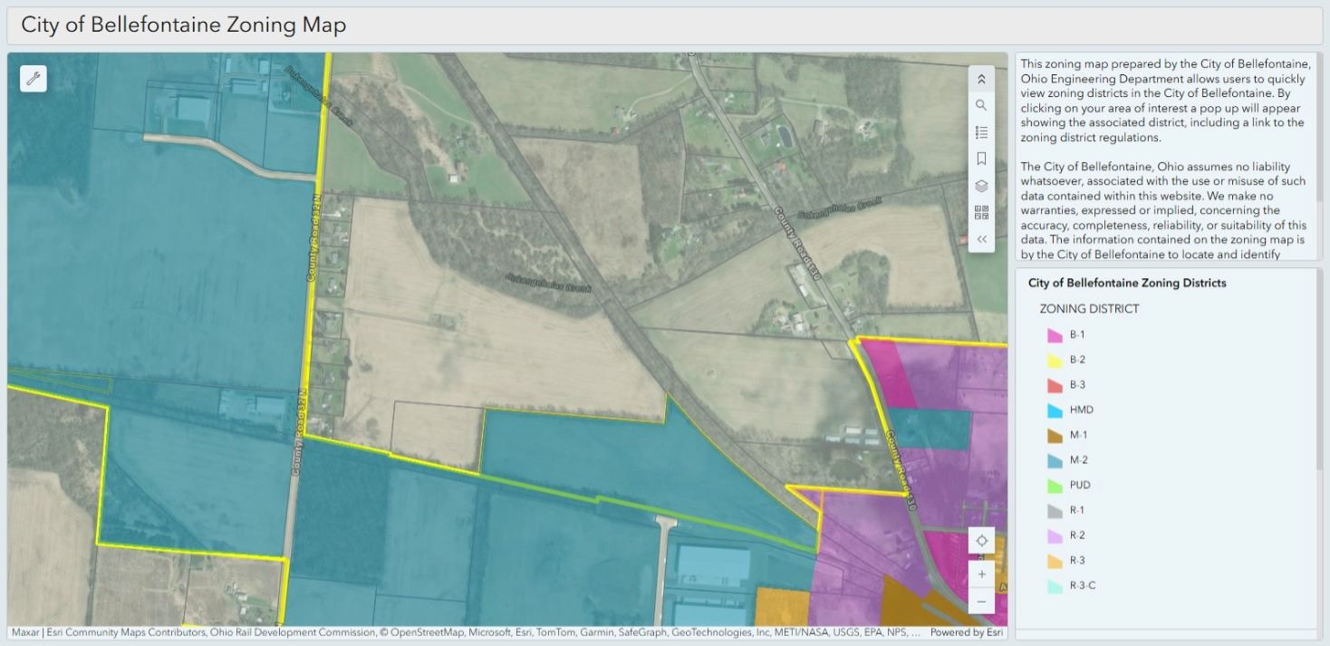Image resolution: width=1330 pixels, height=646 pixels.
Task: Open the map tools wrench button
Action: [x=34, y=79]
